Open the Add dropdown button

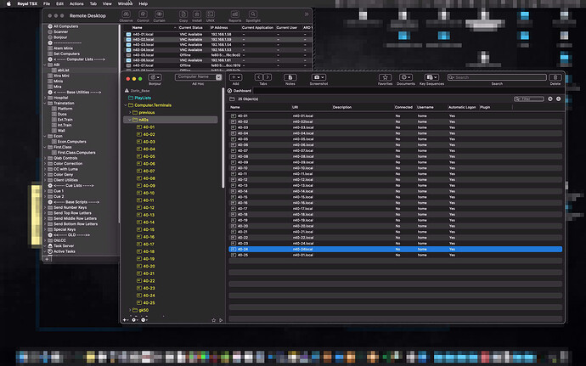[x=235, y=78]
